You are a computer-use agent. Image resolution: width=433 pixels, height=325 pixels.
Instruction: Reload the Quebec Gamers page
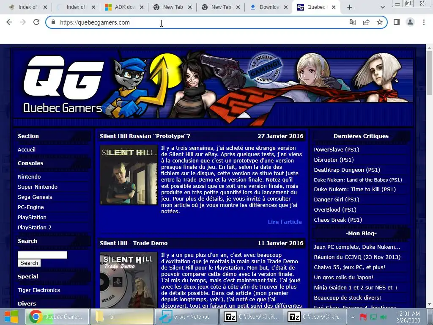(36, 22)
